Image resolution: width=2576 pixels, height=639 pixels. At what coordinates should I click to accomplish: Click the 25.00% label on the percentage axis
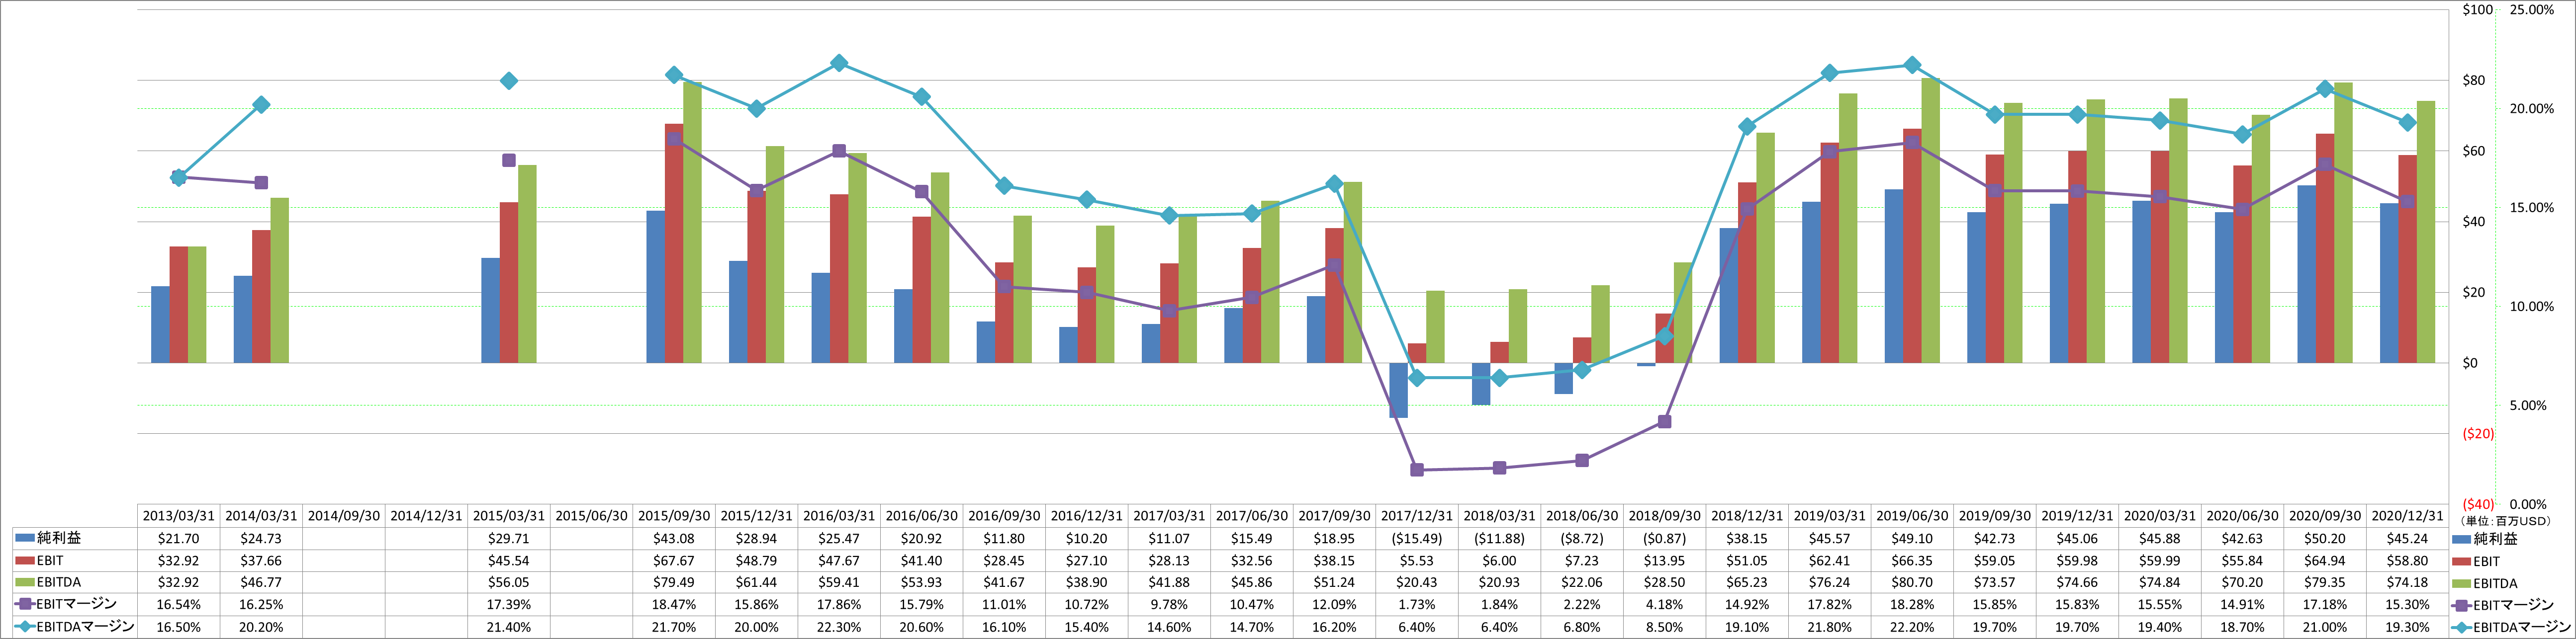pyautogui.click(x=2532, y=10)
